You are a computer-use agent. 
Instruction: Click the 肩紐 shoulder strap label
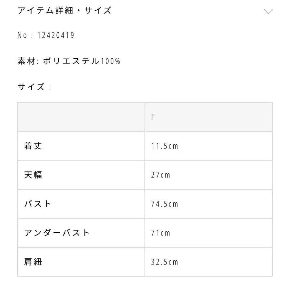pyautogui.click(x=33, y=262)
